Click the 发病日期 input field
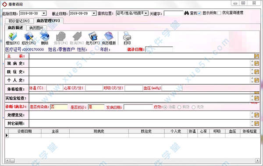263x166 pixels. [138, 107]
